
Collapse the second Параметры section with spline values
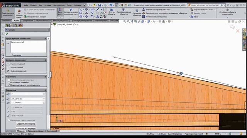pos(45,90)
